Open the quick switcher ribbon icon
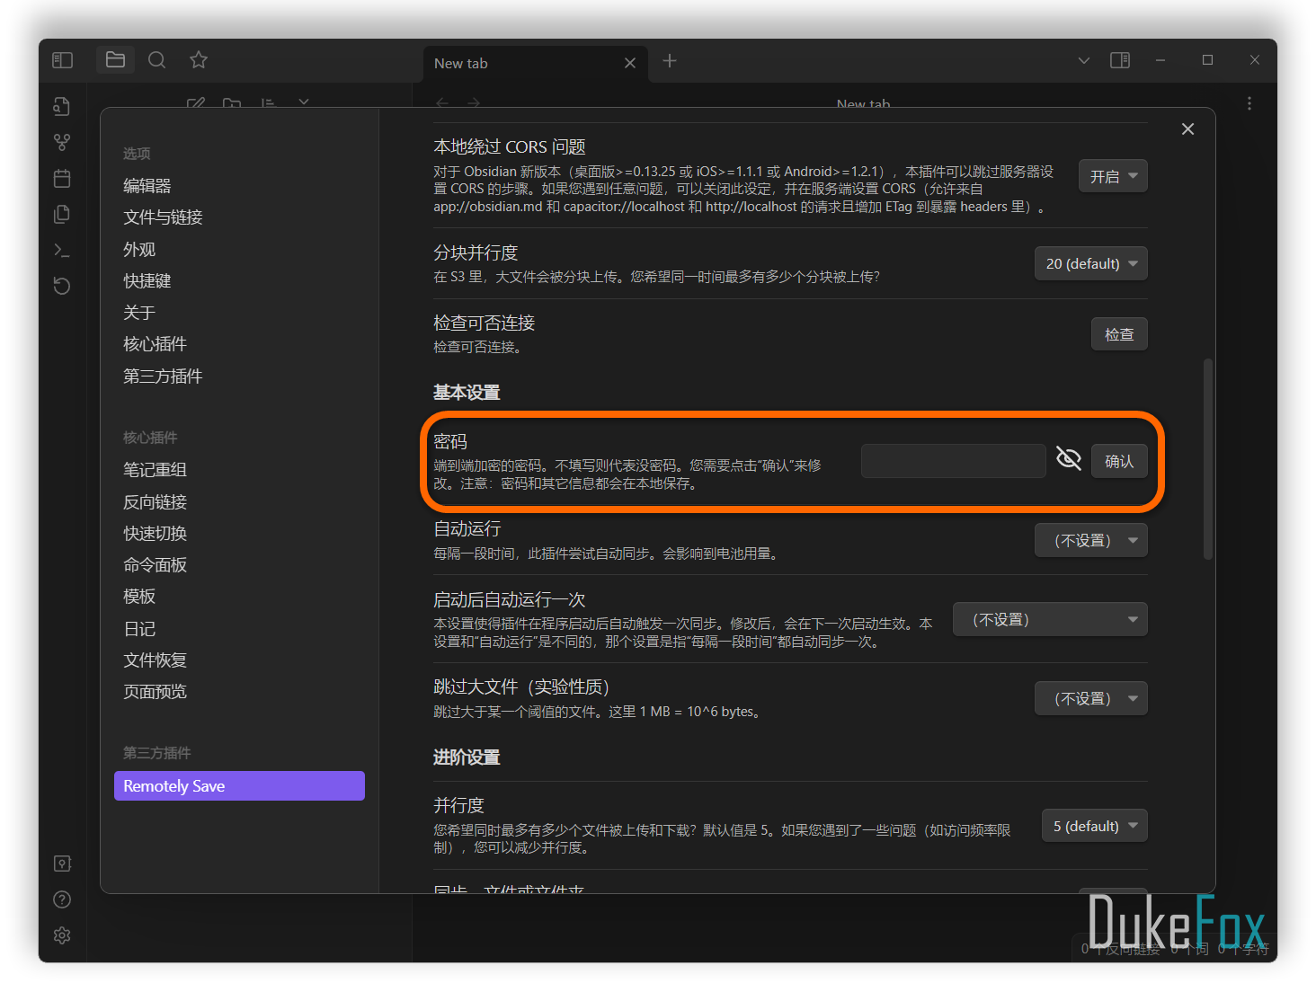1316x1001 pixels. click(62, 106)
